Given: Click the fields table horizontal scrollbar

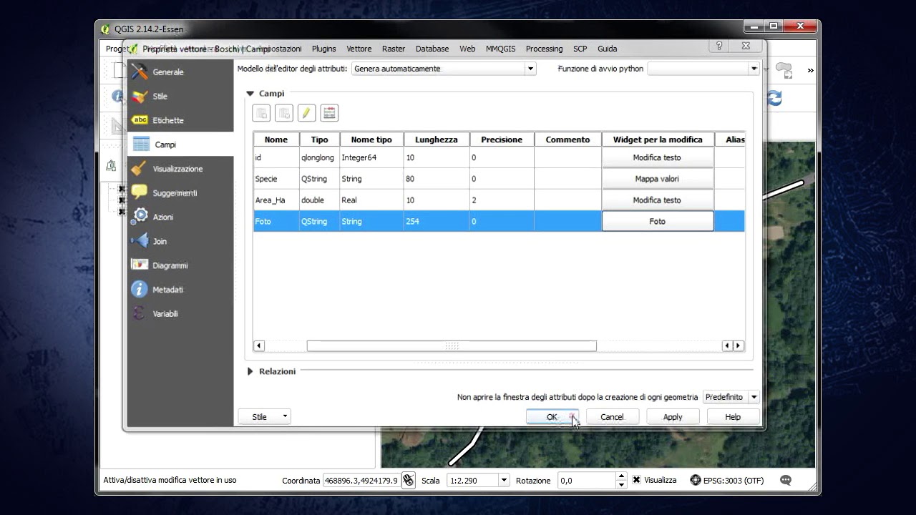Looking at the screenshot, I should (452, 346).
